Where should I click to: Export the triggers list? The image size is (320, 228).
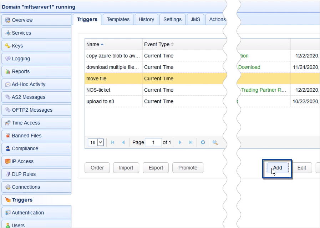[156, 168]
